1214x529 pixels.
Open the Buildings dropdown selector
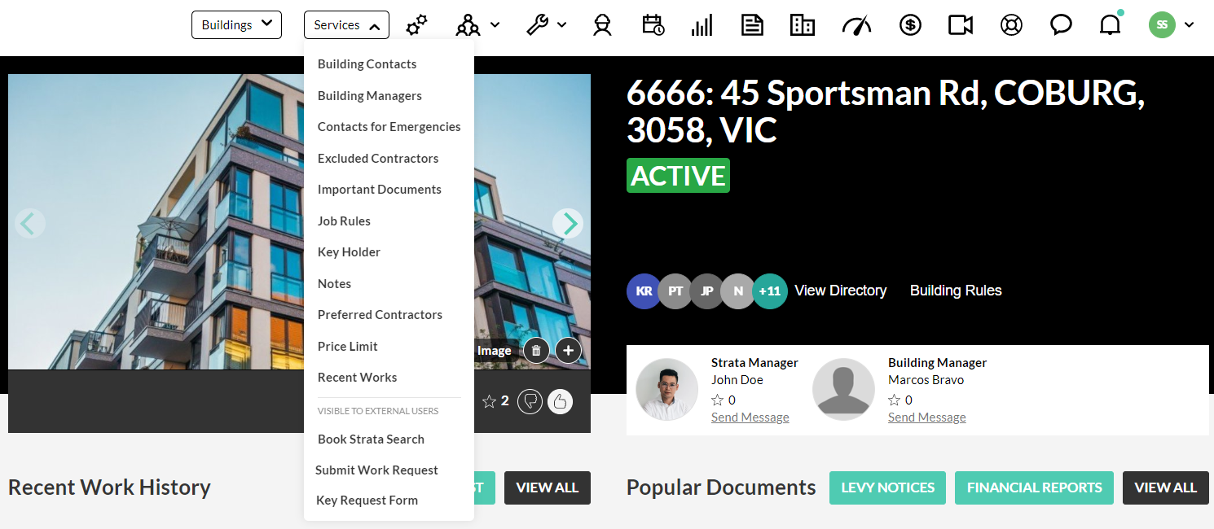tap(236, 24)
